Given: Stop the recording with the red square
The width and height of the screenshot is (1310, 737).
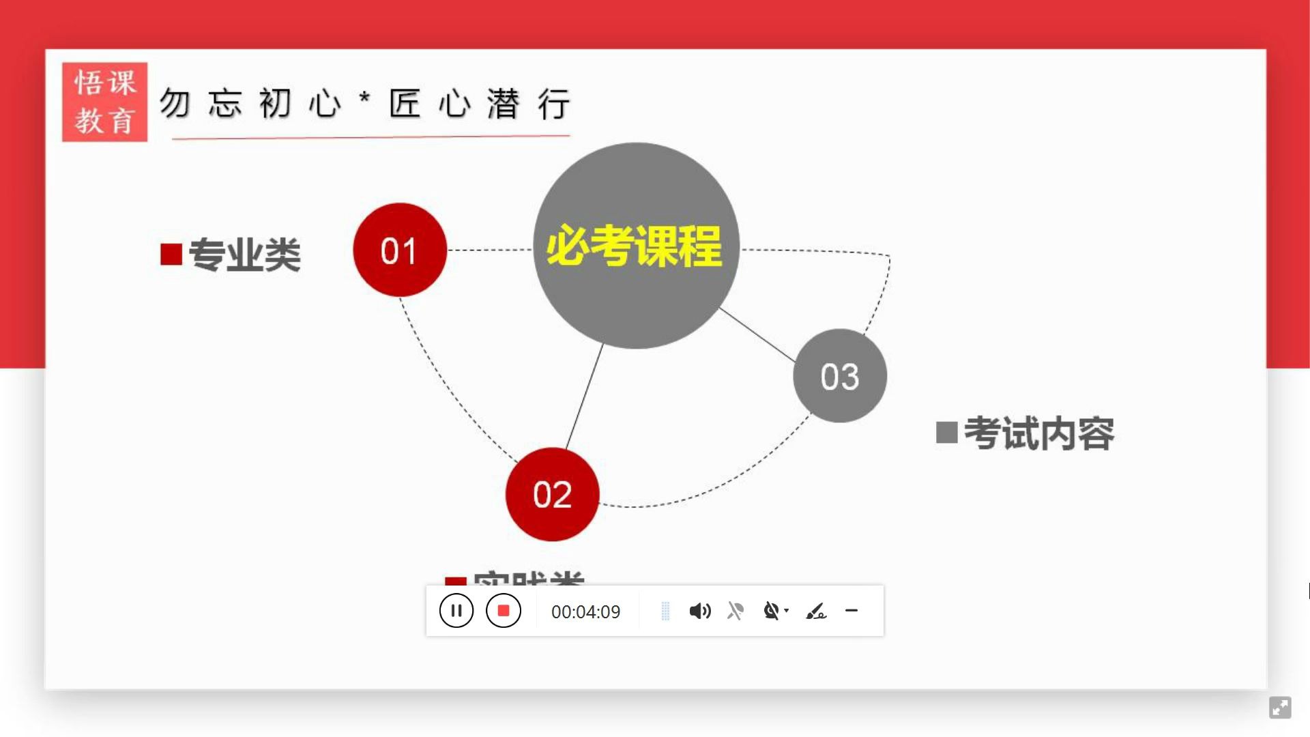Looking at the screenshot, I should pos(504,611).
